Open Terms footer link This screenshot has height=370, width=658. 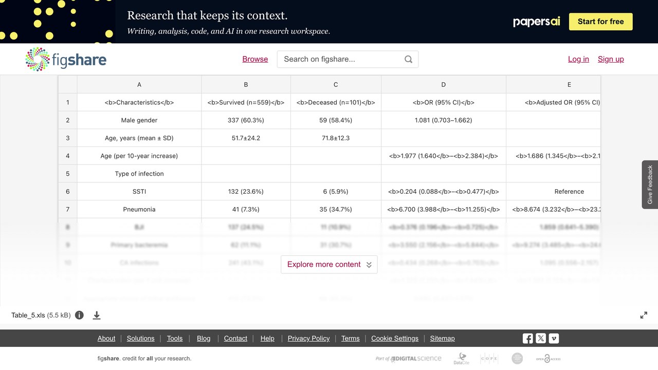pos(350,338)
